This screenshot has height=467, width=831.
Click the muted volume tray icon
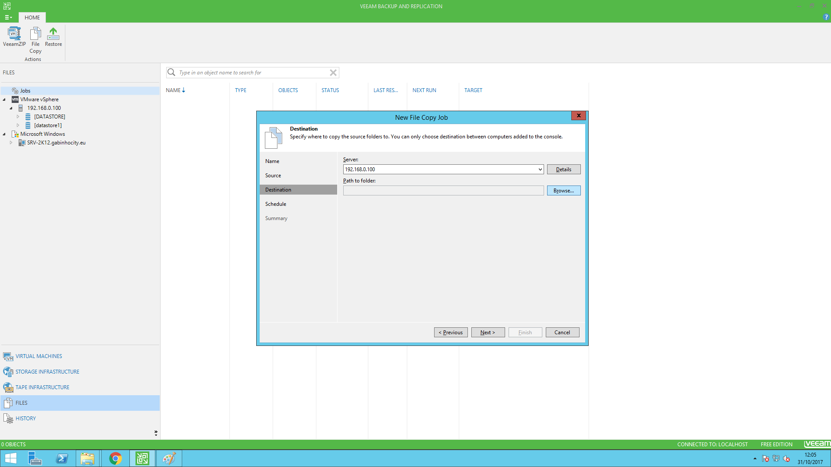786,458
